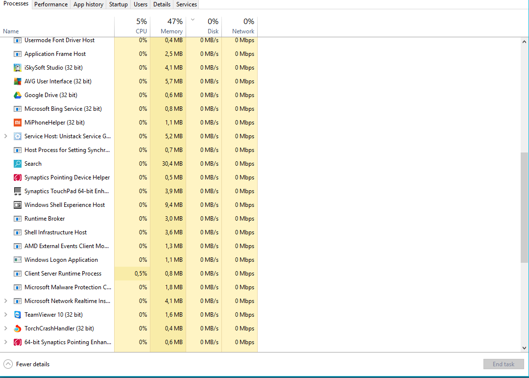
Task: Click the Usermode Font Driver Host icon
Action: pos(18,40)
